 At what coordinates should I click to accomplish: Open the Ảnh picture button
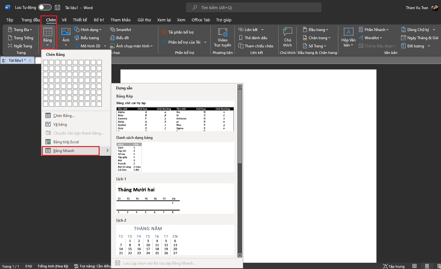tap(66, 34)
